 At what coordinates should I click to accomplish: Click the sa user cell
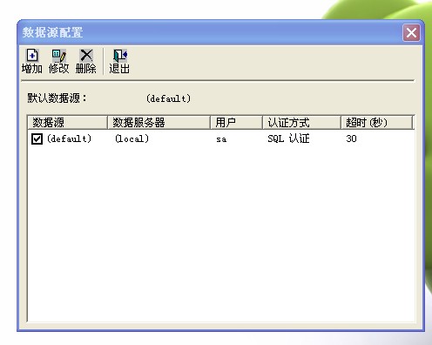click(221, 139)
